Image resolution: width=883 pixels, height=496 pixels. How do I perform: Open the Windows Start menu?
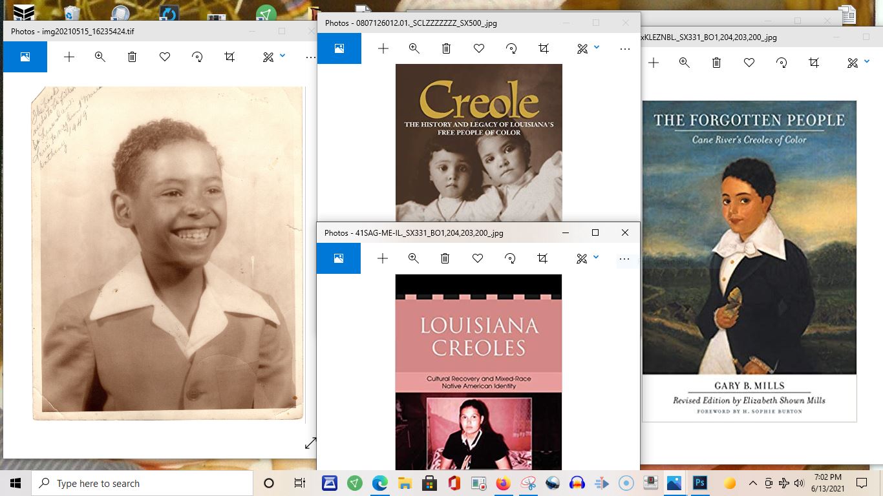click(16, 483)
